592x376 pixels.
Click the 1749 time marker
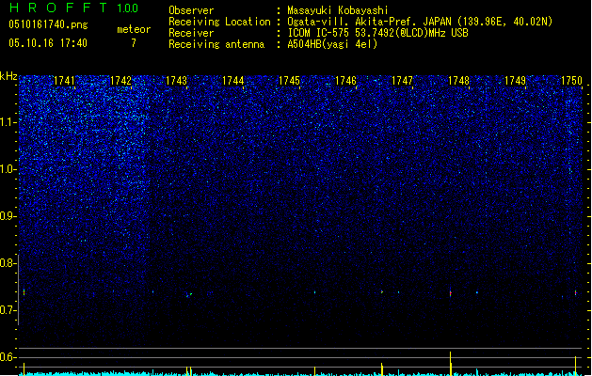click(515, 81)
